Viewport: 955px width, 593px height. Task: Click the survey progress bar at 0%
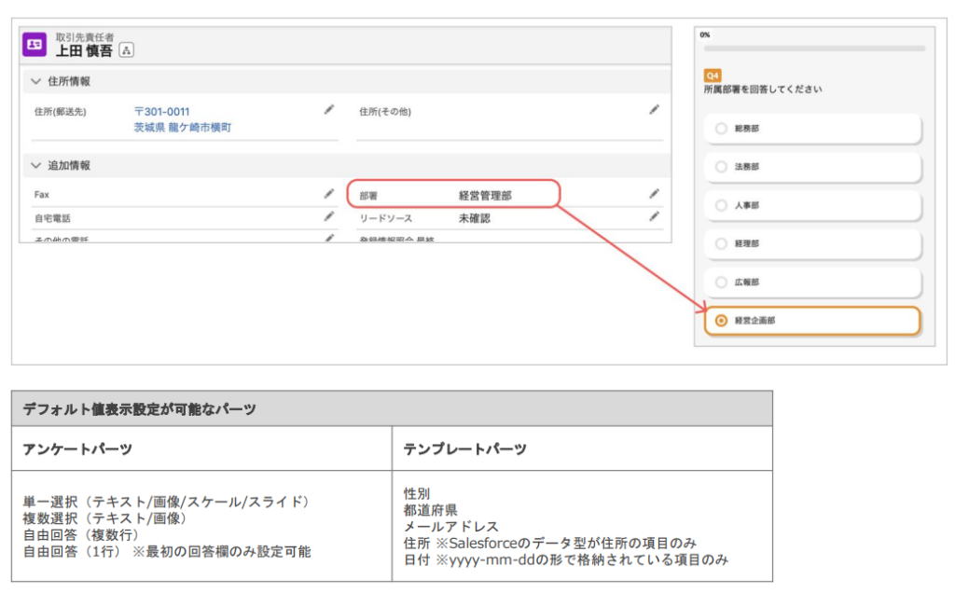click(814, 48)
